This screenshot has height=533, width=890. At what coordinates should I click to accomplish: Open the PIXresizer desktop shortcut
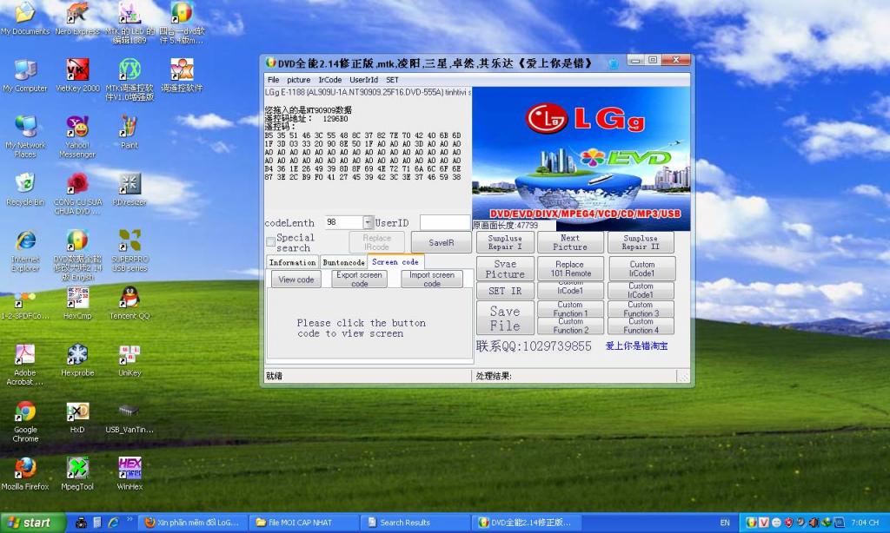point(130,184)
